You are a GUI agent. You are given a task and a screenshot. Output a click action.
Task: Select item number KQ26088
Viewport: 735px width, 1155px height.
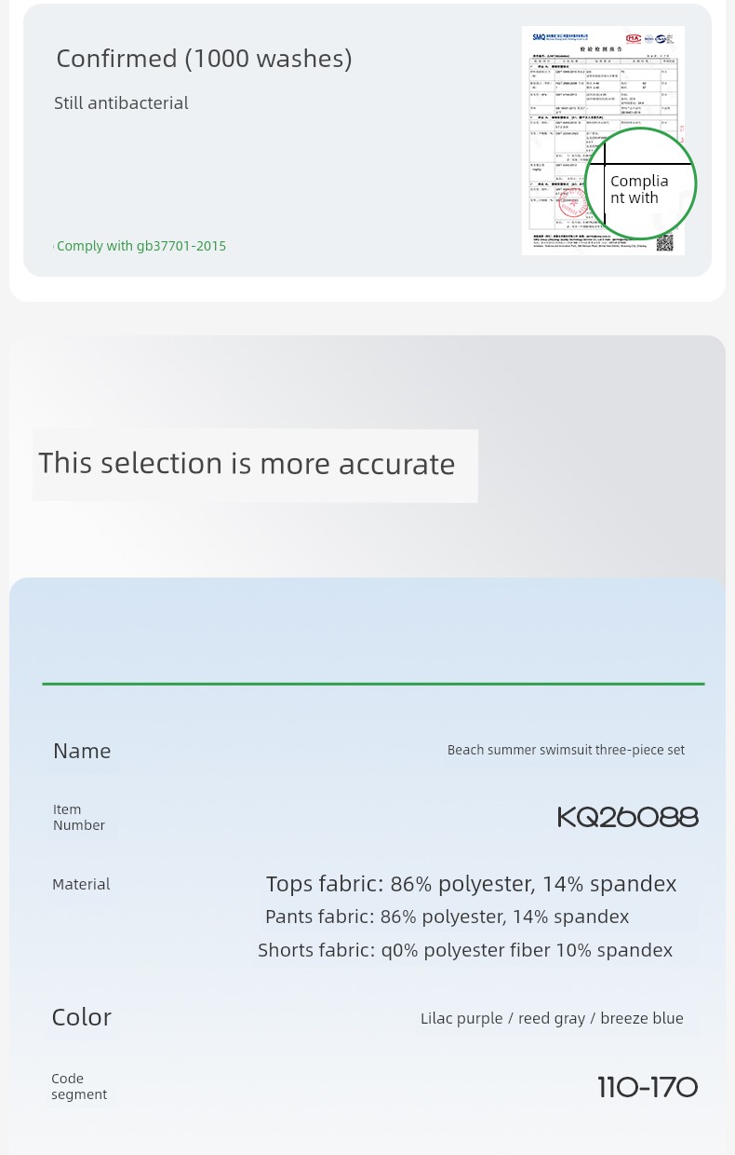(628, 817)
